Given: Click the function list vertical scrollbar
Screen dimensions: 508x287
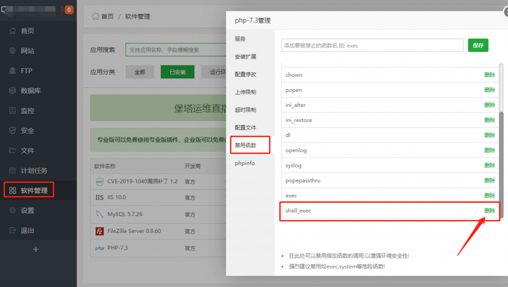Looking at the screenshot, I should (x=501, y=164).
